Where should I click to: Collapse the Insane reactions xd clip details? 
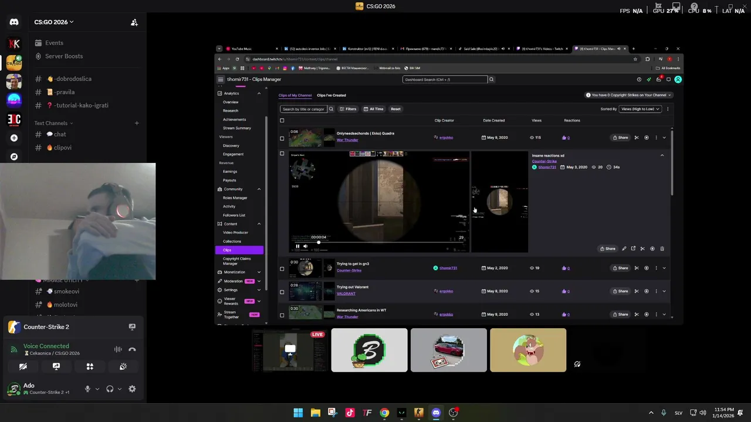662,155
